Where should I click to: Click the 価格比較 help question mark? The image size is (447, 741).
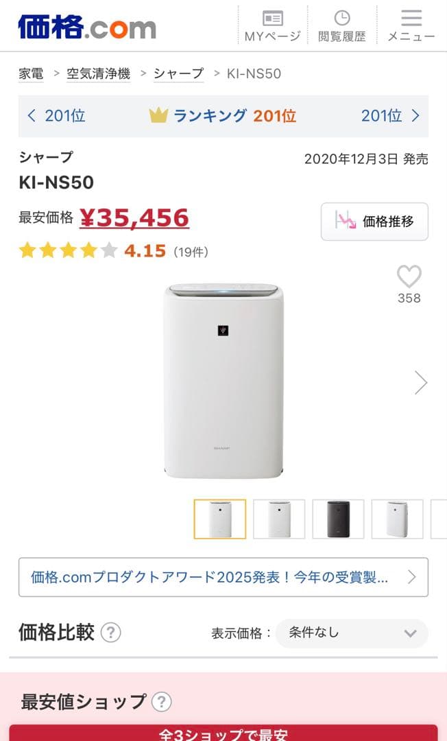point(110,633)
